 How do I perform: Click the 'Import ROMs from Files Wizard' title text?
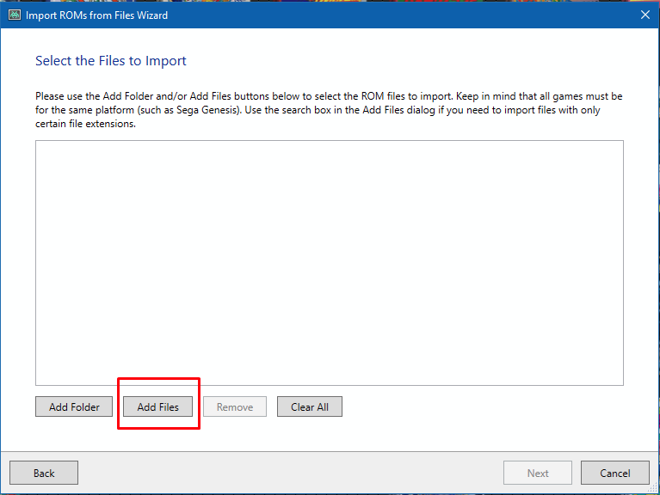pyautogui.click(x=97, y=15)
